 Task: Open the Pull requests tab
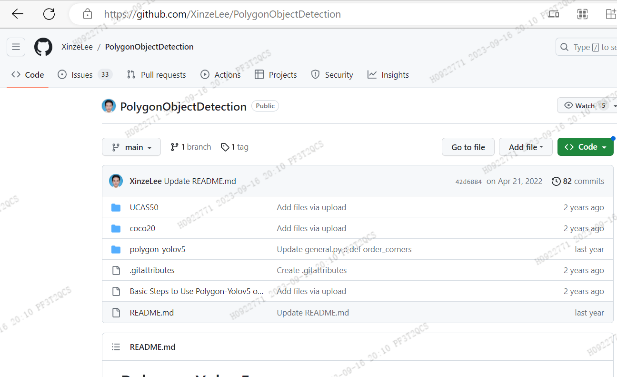click(157, 75)
